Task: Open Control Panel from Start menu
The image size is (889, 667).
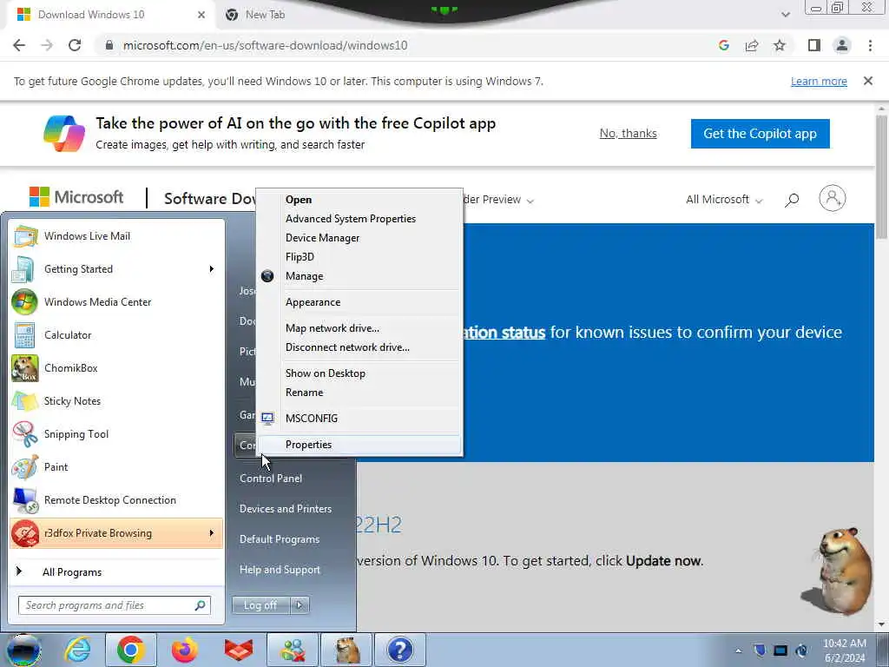Action: click(x=271, y=479)
